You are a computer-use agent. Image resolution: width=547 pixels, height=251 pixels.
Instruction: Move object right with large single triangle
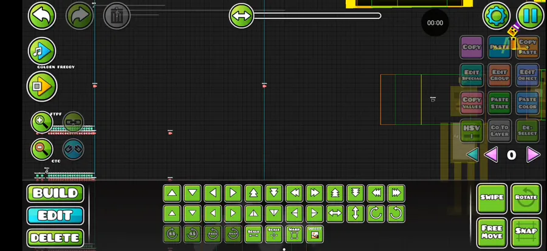pos(233,193)
